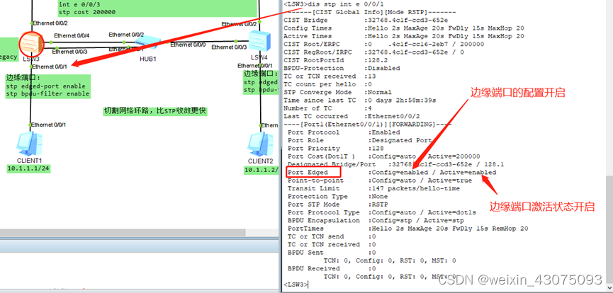Click the 'TC count per hello' line
Image resolution: width=613 pixels, height=293 pixels.
click(x=327, y=84)
